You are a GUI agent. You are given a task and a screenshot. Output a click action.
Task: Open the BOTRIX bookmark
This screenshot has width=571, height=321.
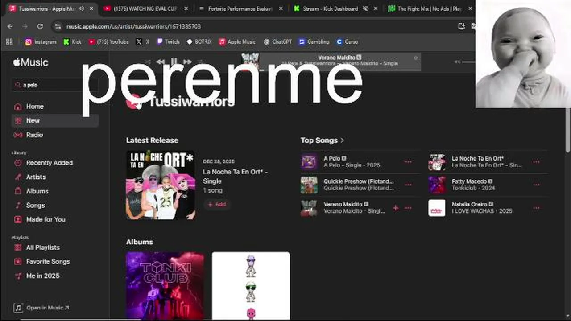(199, 41)
